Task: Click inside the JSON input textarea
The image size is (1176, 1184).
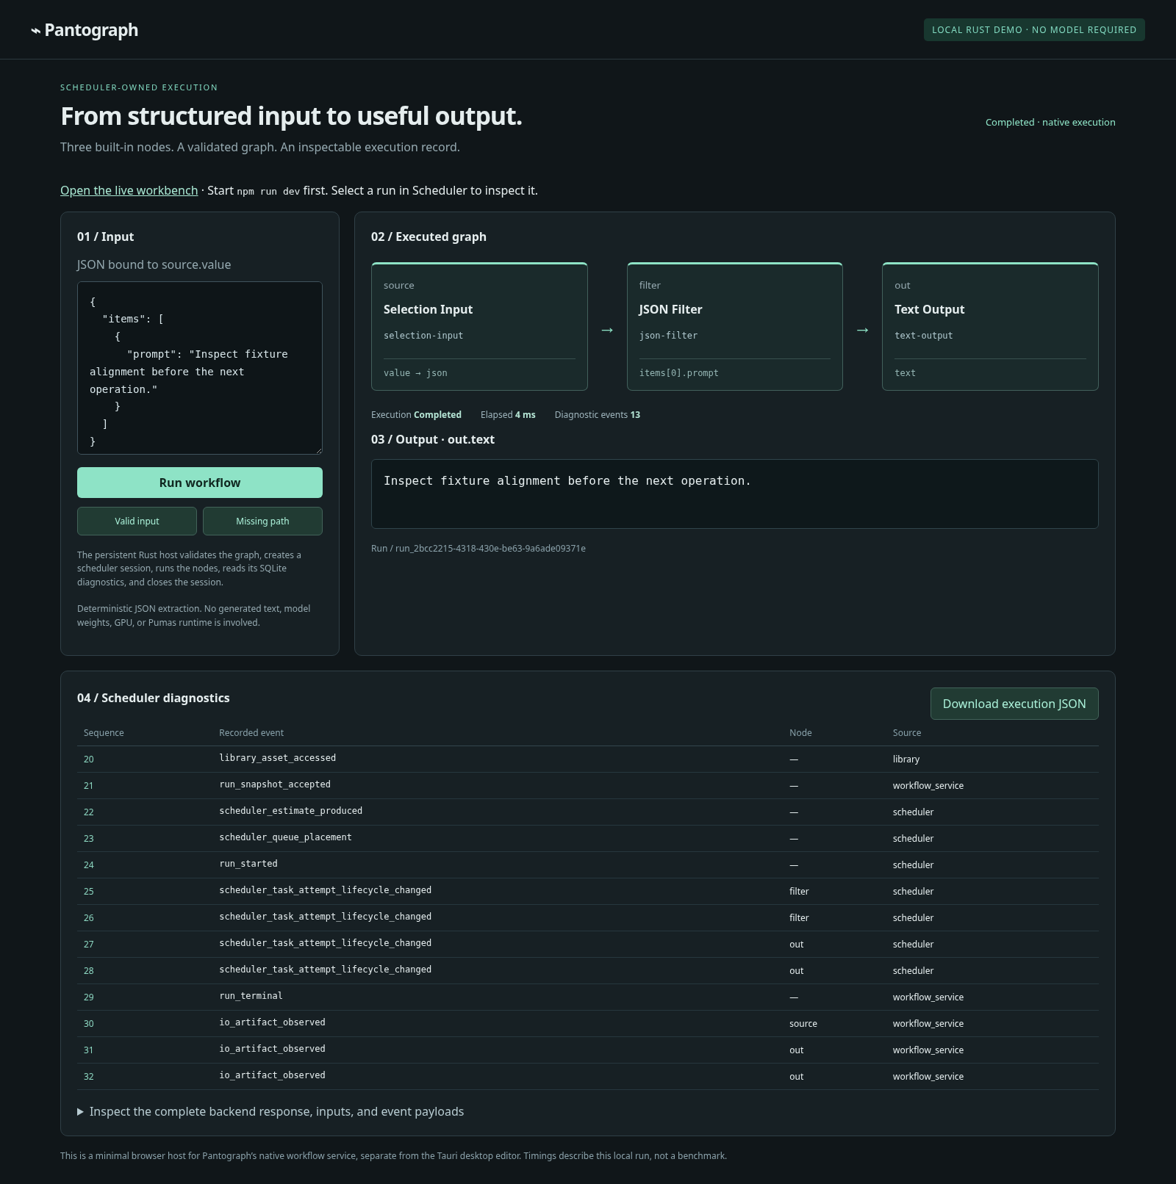Action: [200, 368]
